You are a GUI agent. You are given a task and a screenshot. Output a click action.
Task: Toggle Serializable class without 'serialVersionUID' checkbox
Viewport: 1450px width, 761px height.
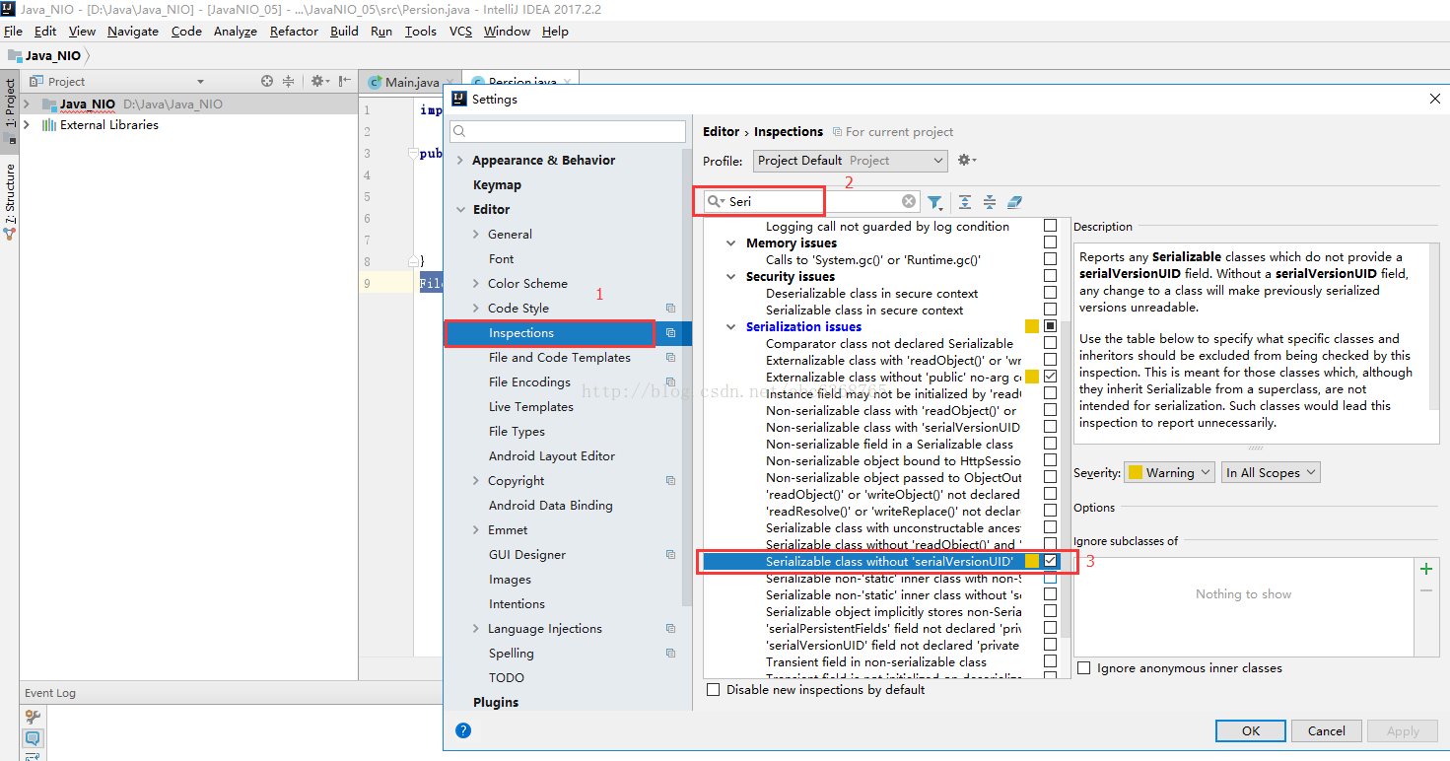pyautogui.click(x=1050, y=561)
